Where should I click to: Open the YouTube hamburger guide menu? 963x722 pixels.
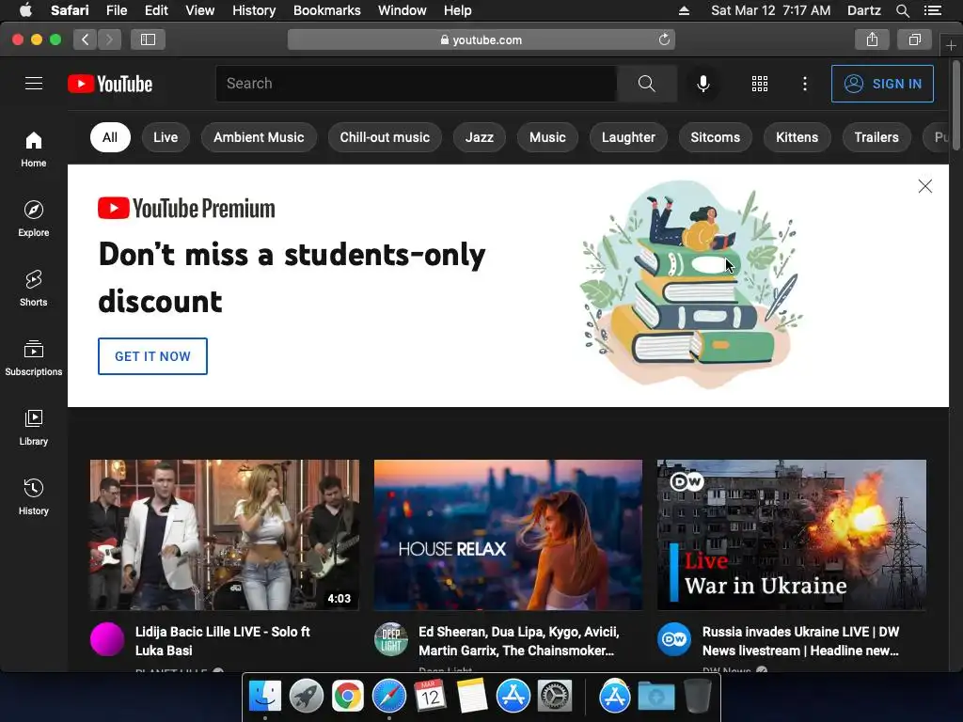34,84
